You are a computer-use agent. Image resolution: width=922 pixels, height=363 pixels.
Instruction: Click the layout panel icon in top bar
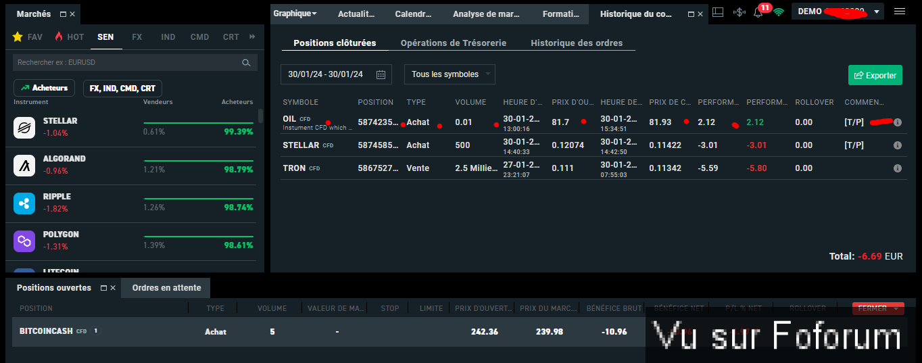coord(718,12)
